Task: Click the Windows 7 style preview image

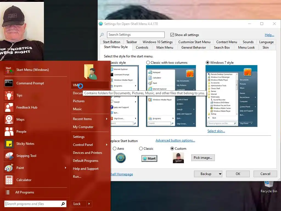Action: tap(231, 96)
